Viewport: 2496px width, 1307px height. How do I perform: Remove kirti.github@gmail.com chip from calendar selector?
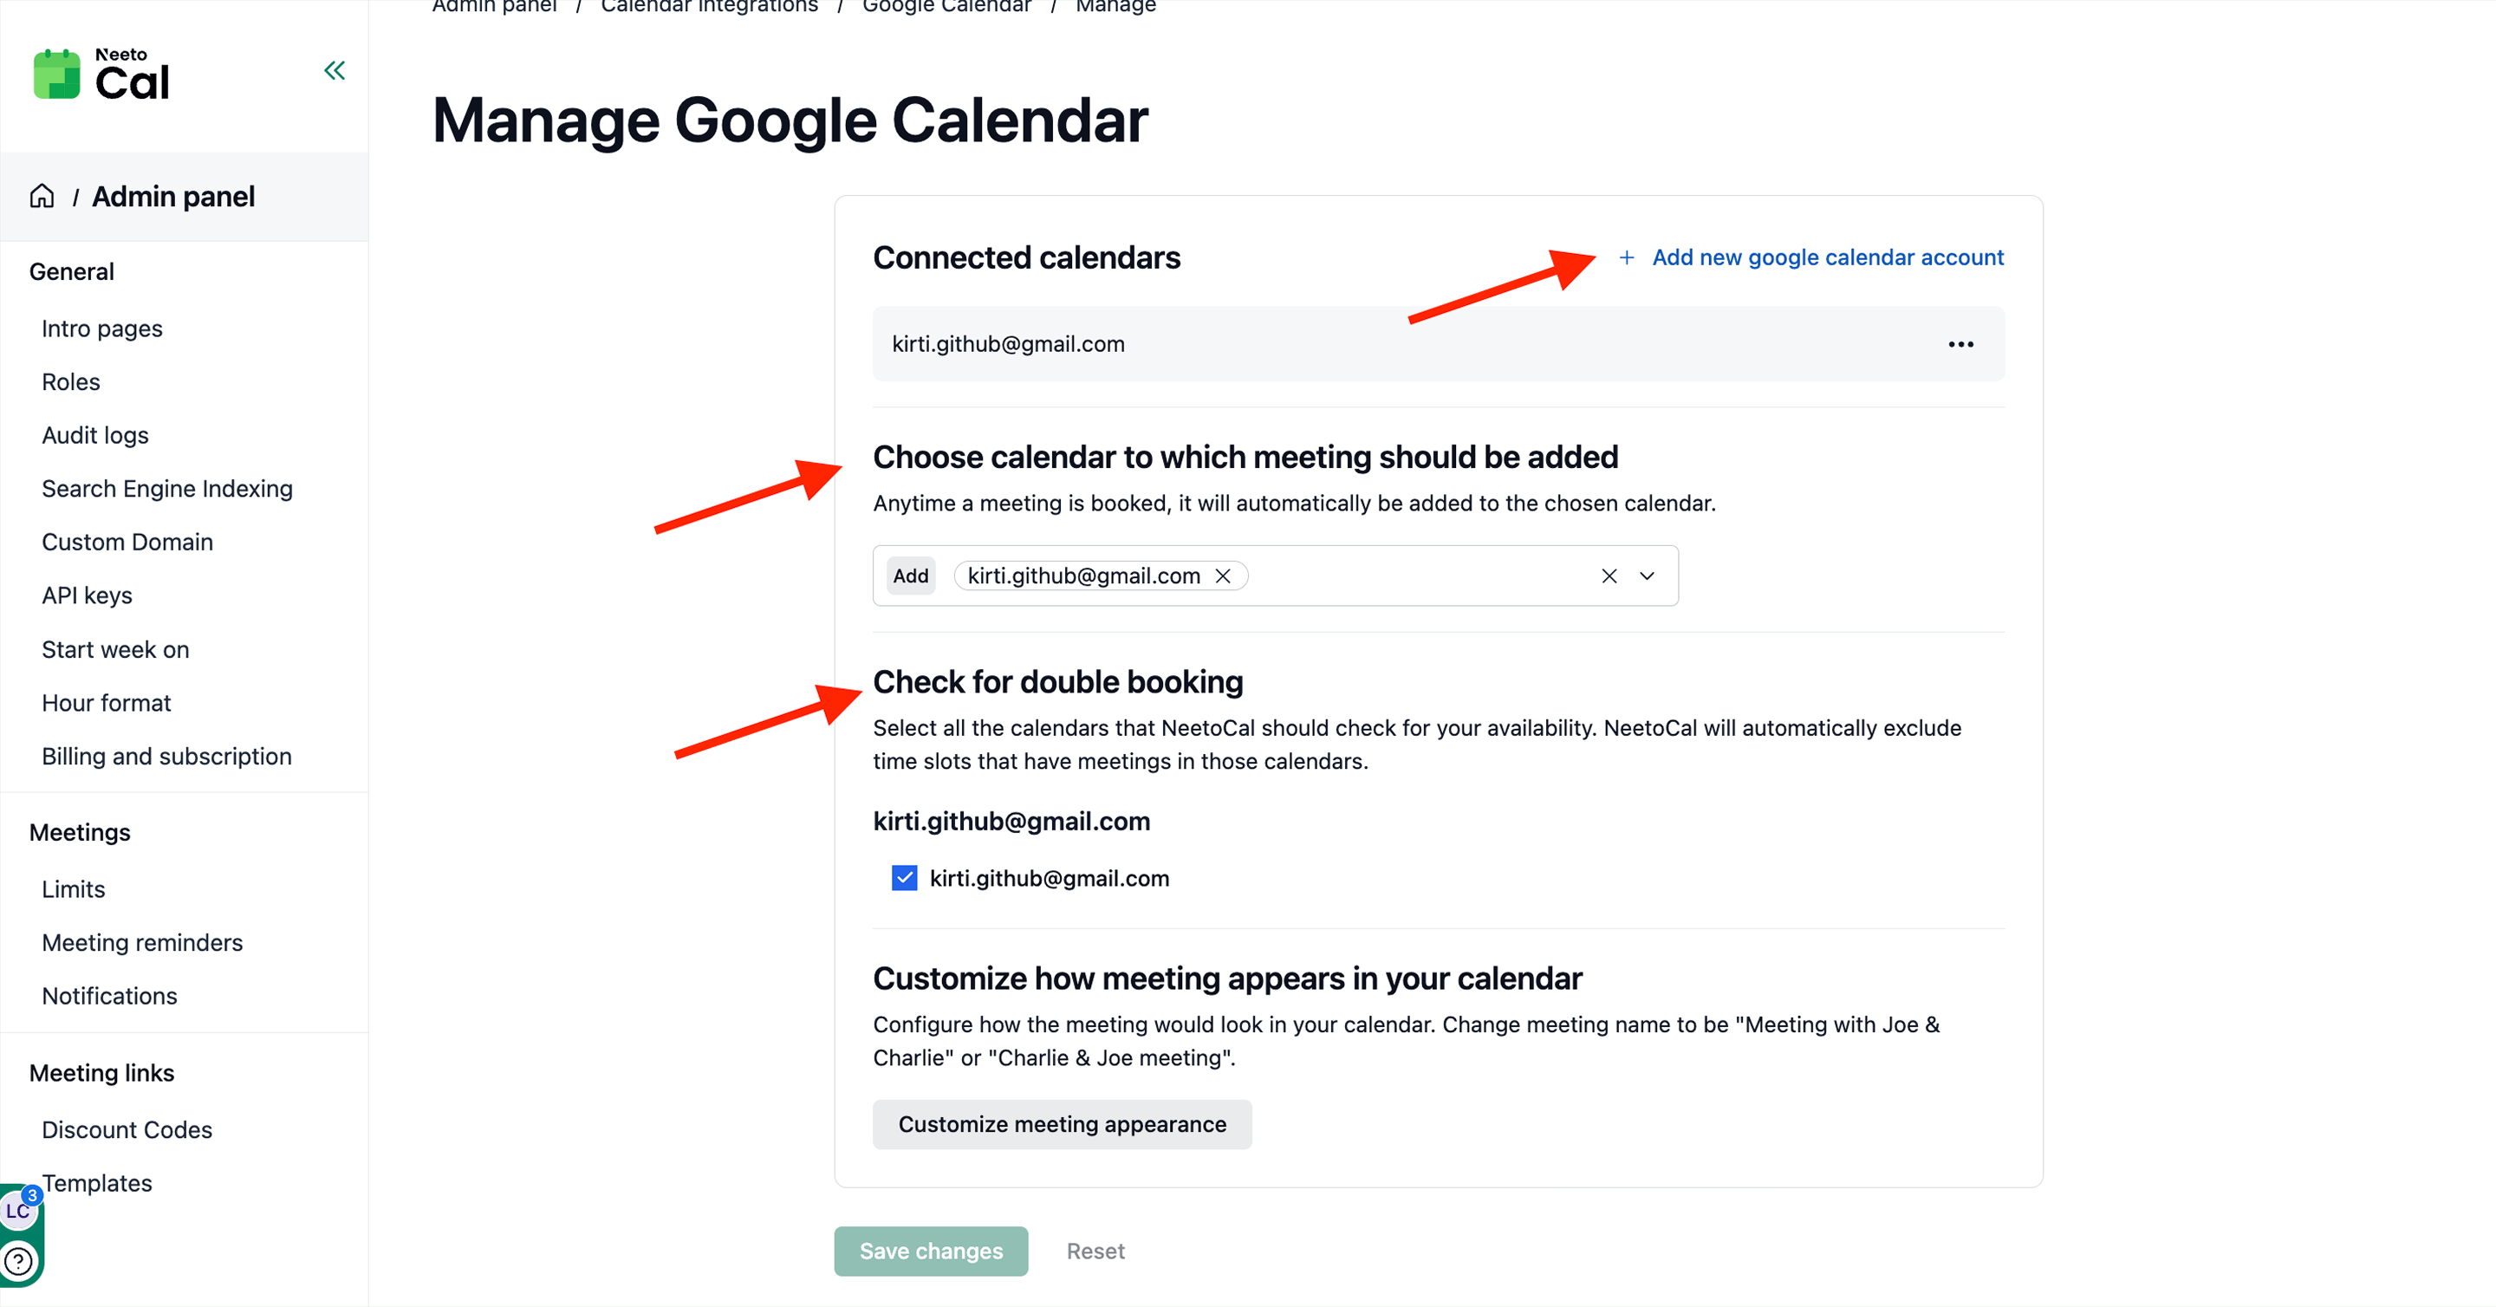(1223, 576)
